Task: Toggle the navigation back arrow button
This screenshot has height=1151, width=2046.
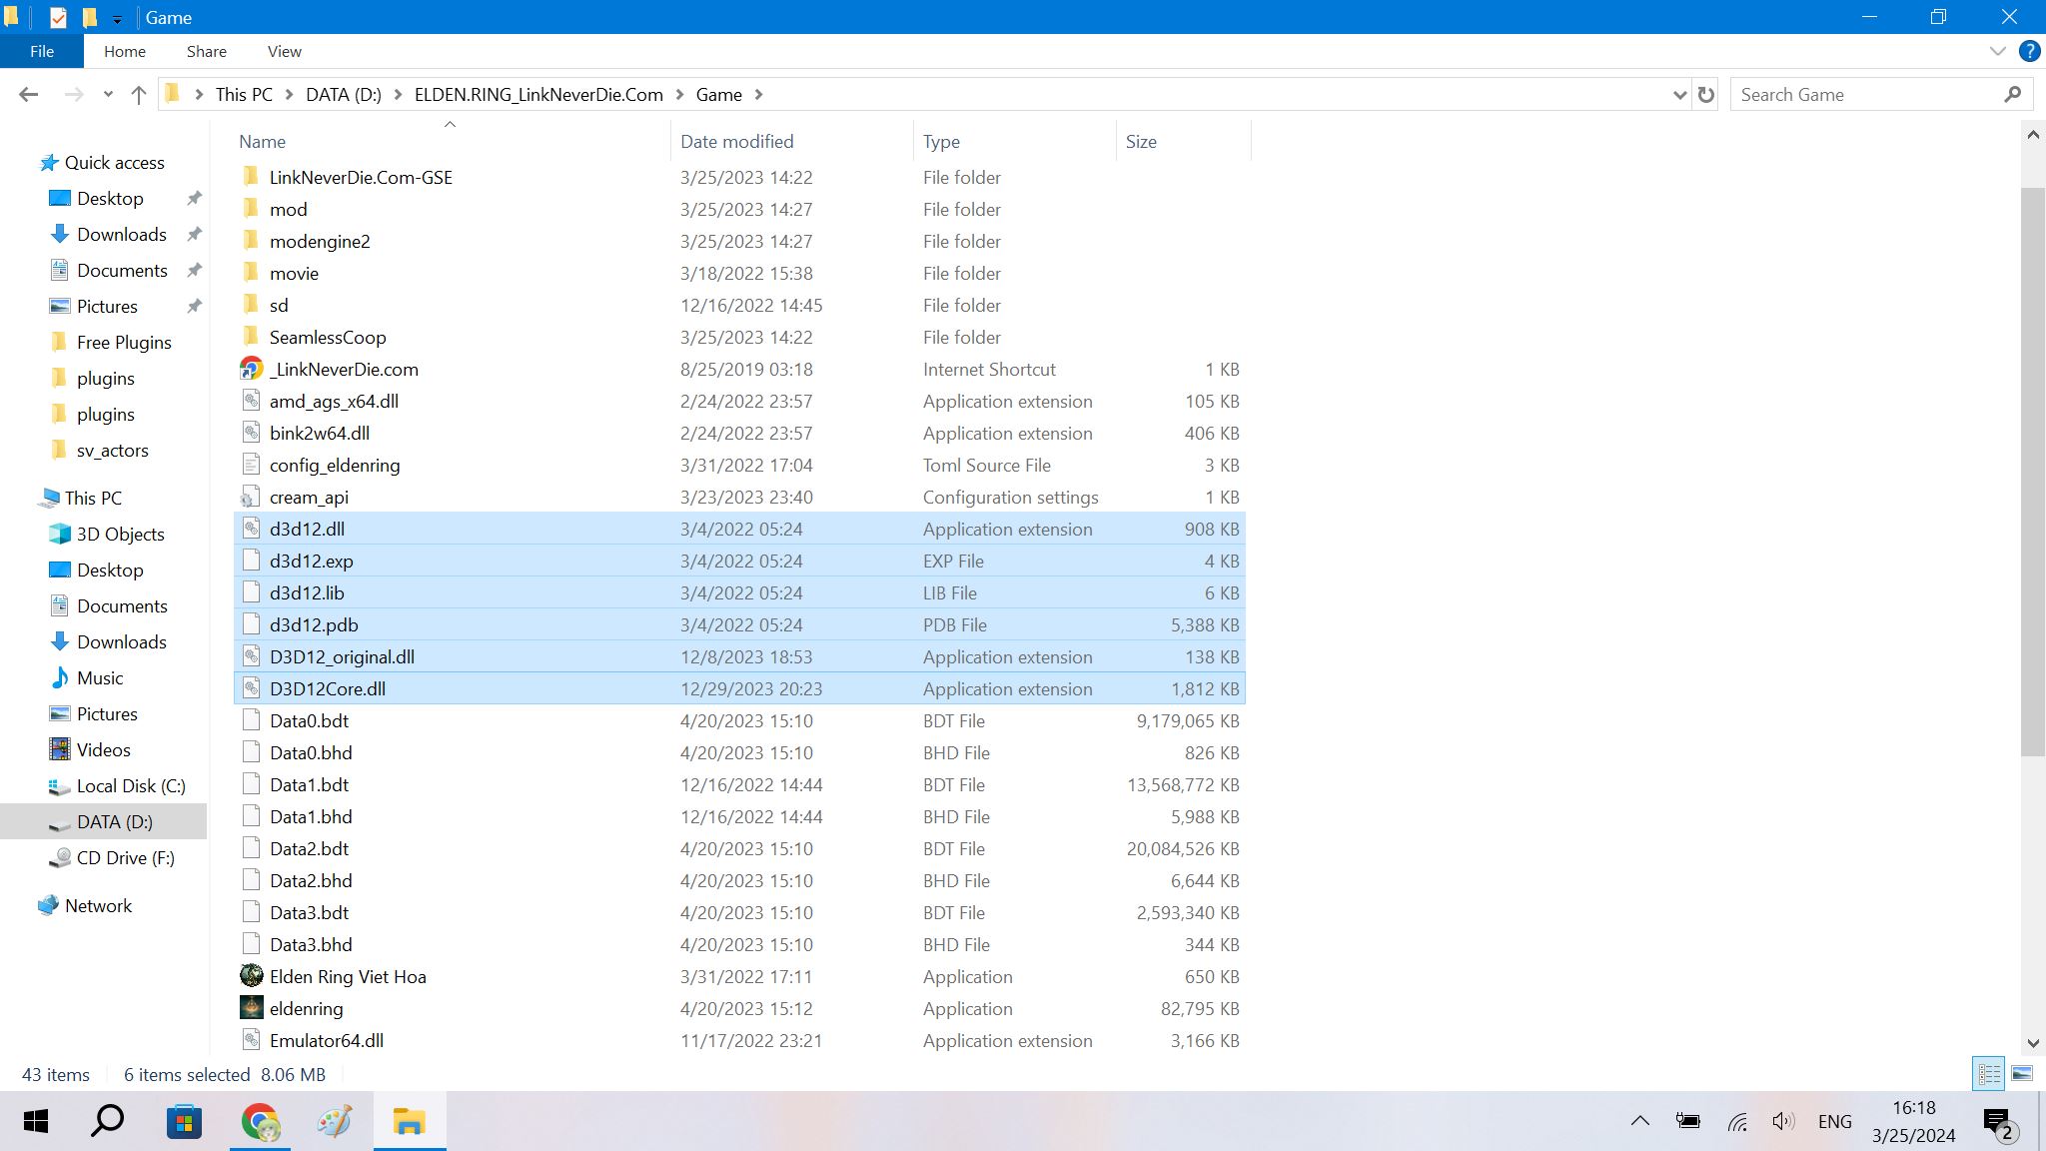Action: (x=28, y=94)
